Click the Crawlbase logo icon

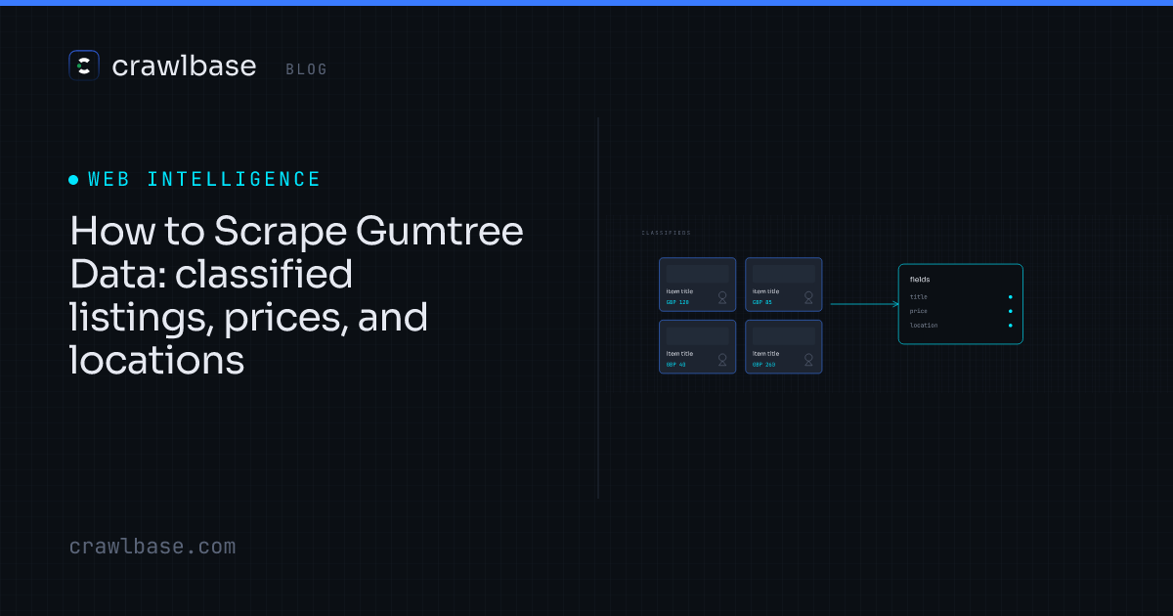click(x=84, y=66)
